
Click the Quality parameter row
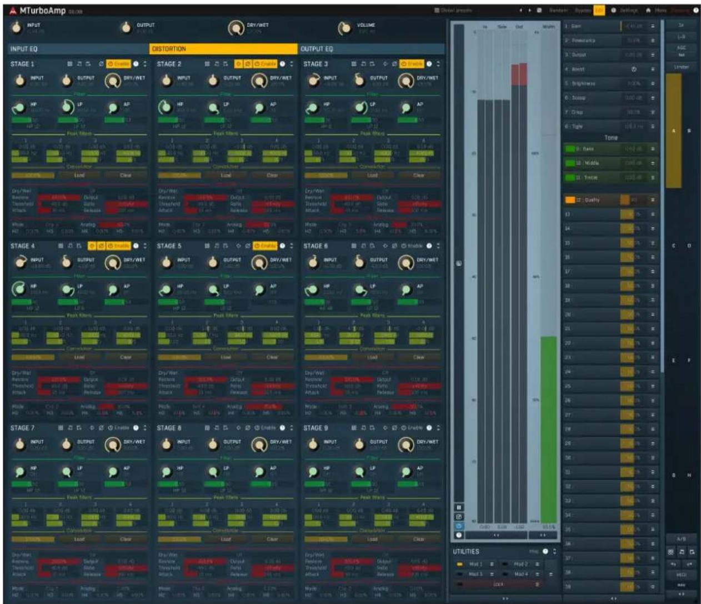(x=610, y=200)
